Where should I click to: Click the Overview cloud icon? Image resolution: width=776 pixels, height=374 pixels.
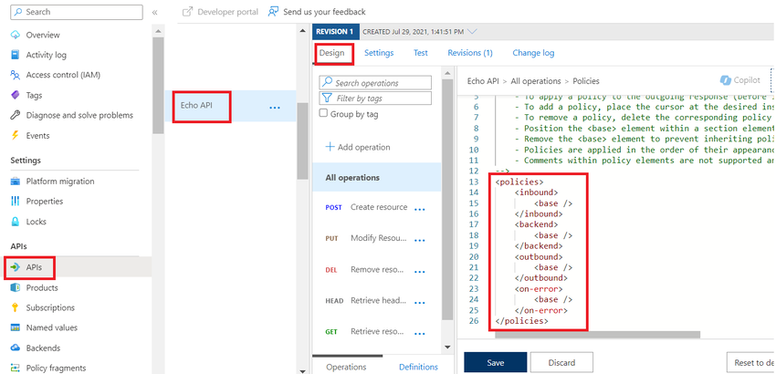[16, 35]
